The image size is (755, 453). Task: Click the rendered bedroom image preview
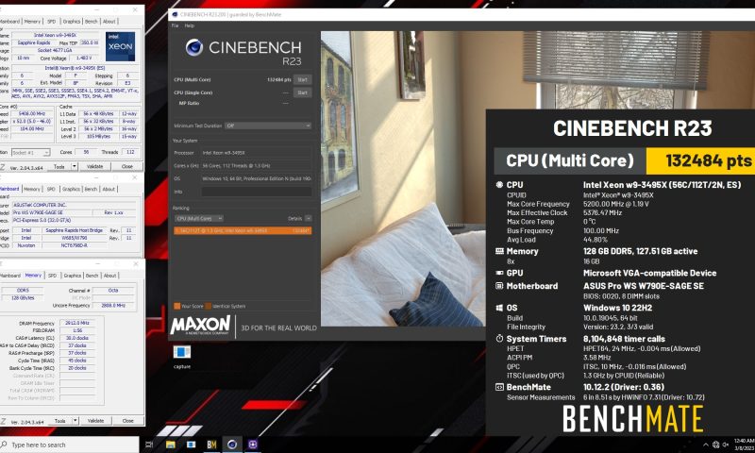click(x=403, y=179)
